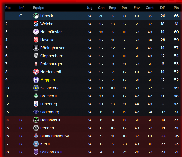Open the Neumünster crest icon

coord(36,32)
